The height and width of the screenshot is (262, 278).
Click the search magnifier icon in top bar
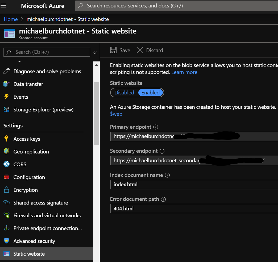81,6
